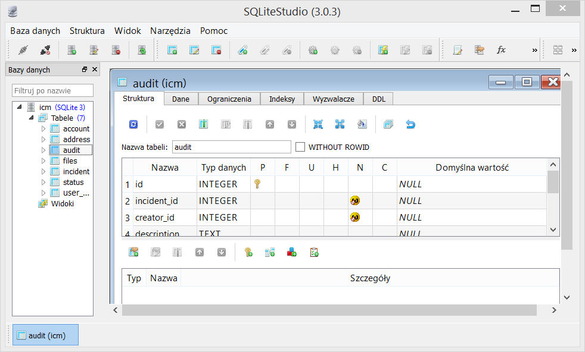Image resolution: width=585 pixels, height=352 pixels.
Task: Click the blue undo arrow icon
Action: [410, 124]
